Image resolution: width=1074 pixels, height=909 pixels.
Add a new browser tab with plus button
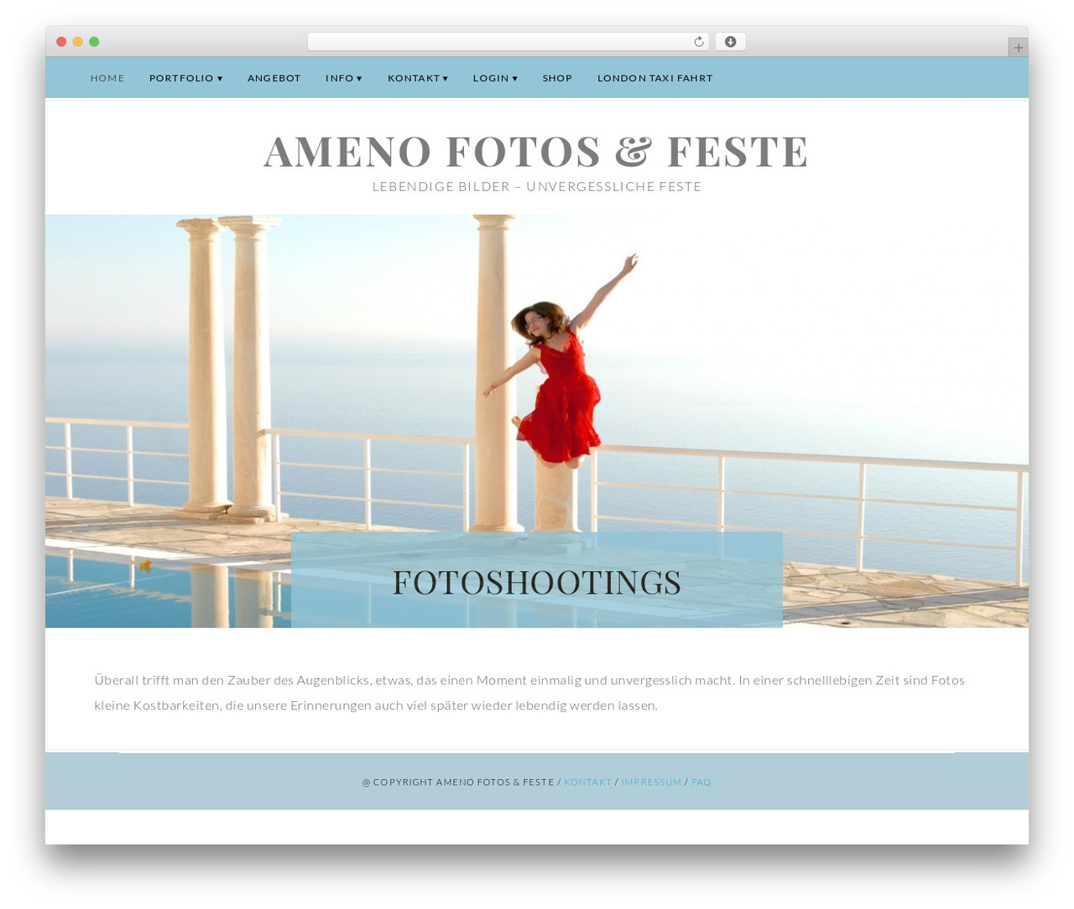[x=1018, y=48]
